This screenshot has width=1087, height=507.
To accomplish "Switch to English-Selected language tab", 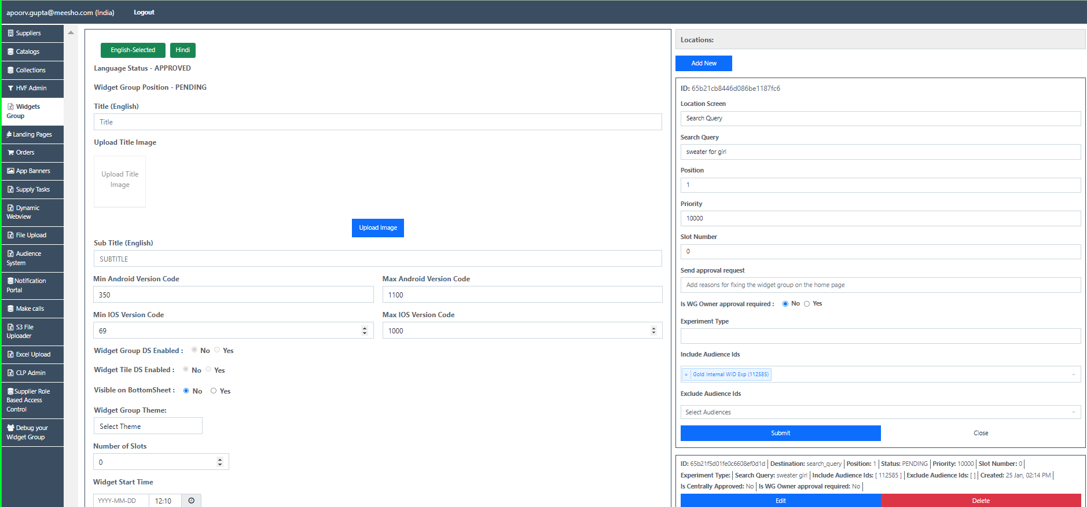I will (x=133, y=50).
